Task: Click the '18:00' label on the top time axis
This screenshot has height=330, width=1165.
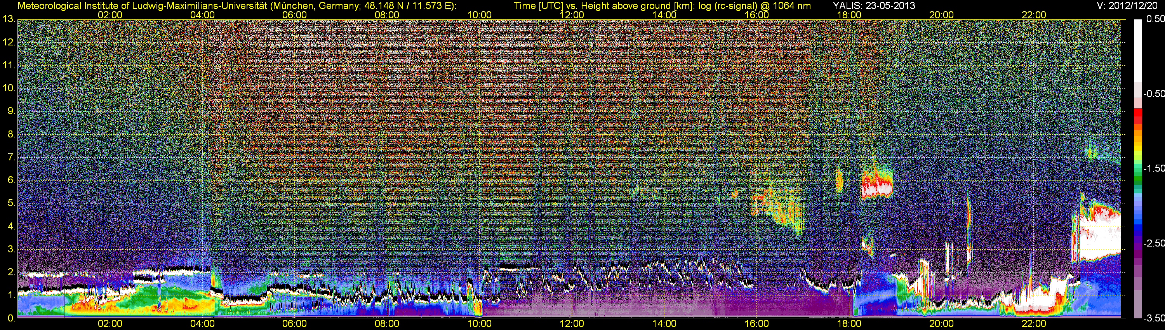Action: coord(849,15)
